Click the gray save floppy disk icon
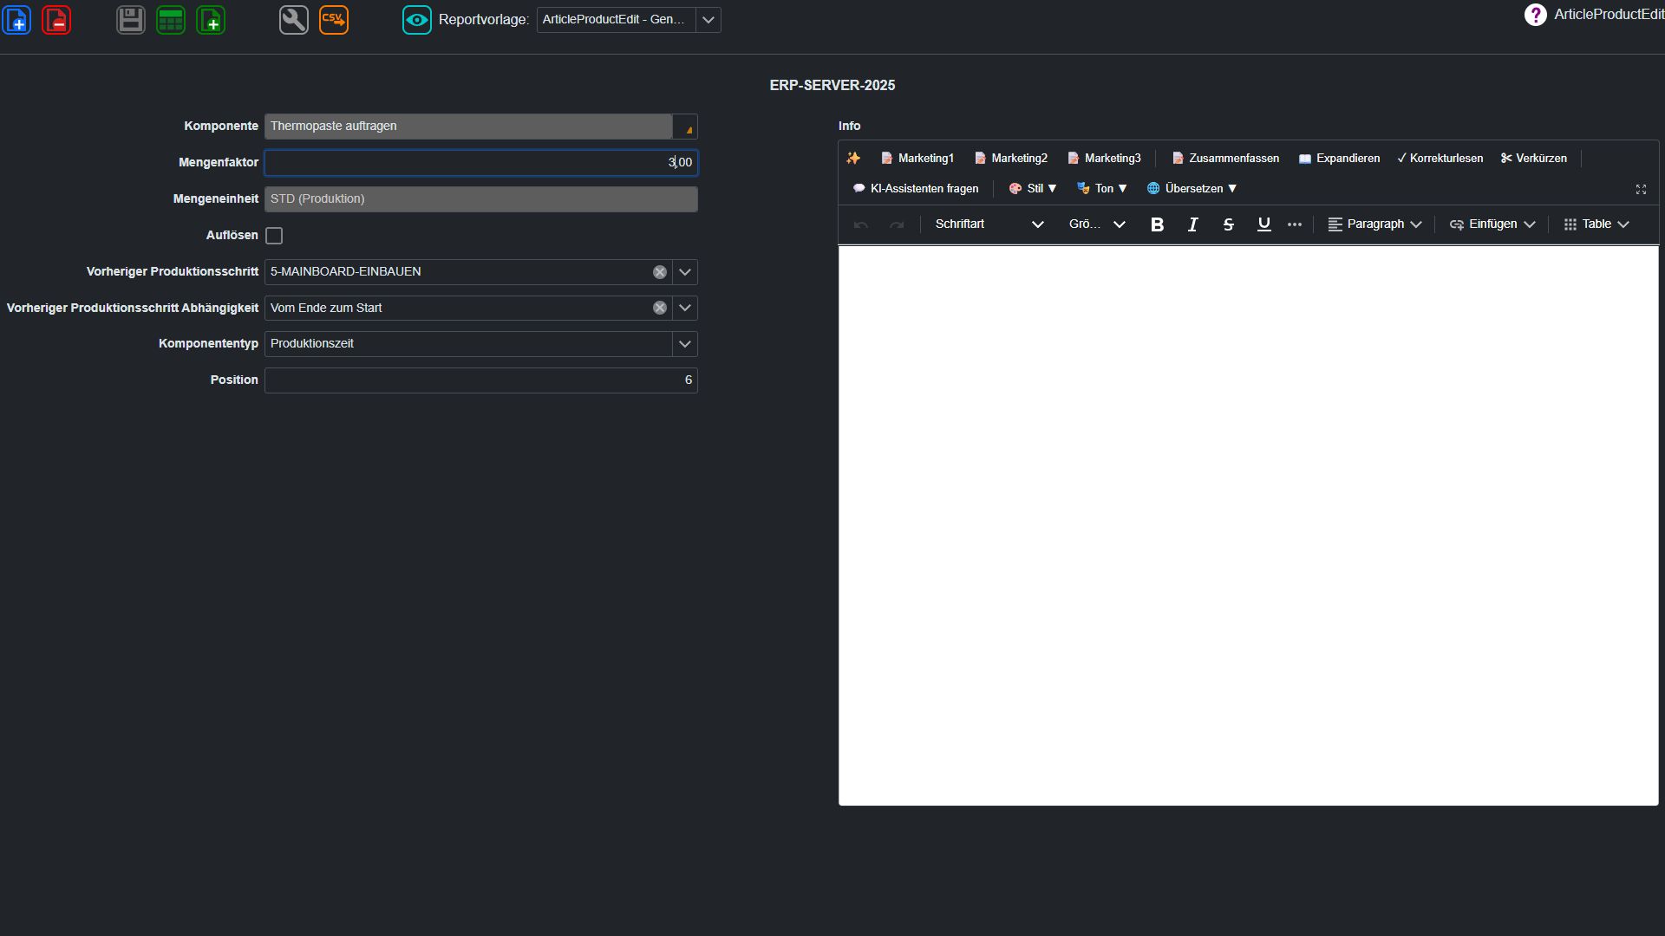The image size is (1665, 936). coord(131,19)
